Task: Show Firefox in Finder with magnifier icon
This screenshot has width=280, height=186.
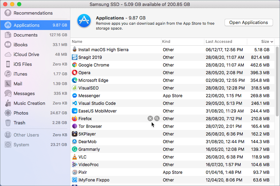Action: click(157, 118)
